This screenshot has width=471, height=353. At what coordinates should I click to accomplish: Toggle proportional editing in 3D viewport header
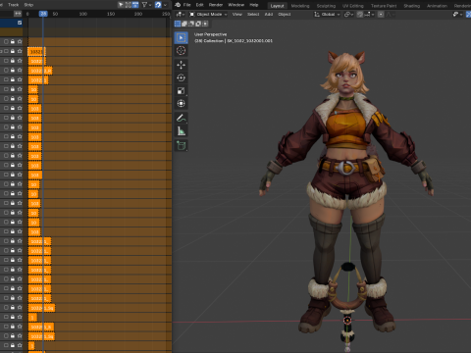pyautogui.click(x=381, y=15)
